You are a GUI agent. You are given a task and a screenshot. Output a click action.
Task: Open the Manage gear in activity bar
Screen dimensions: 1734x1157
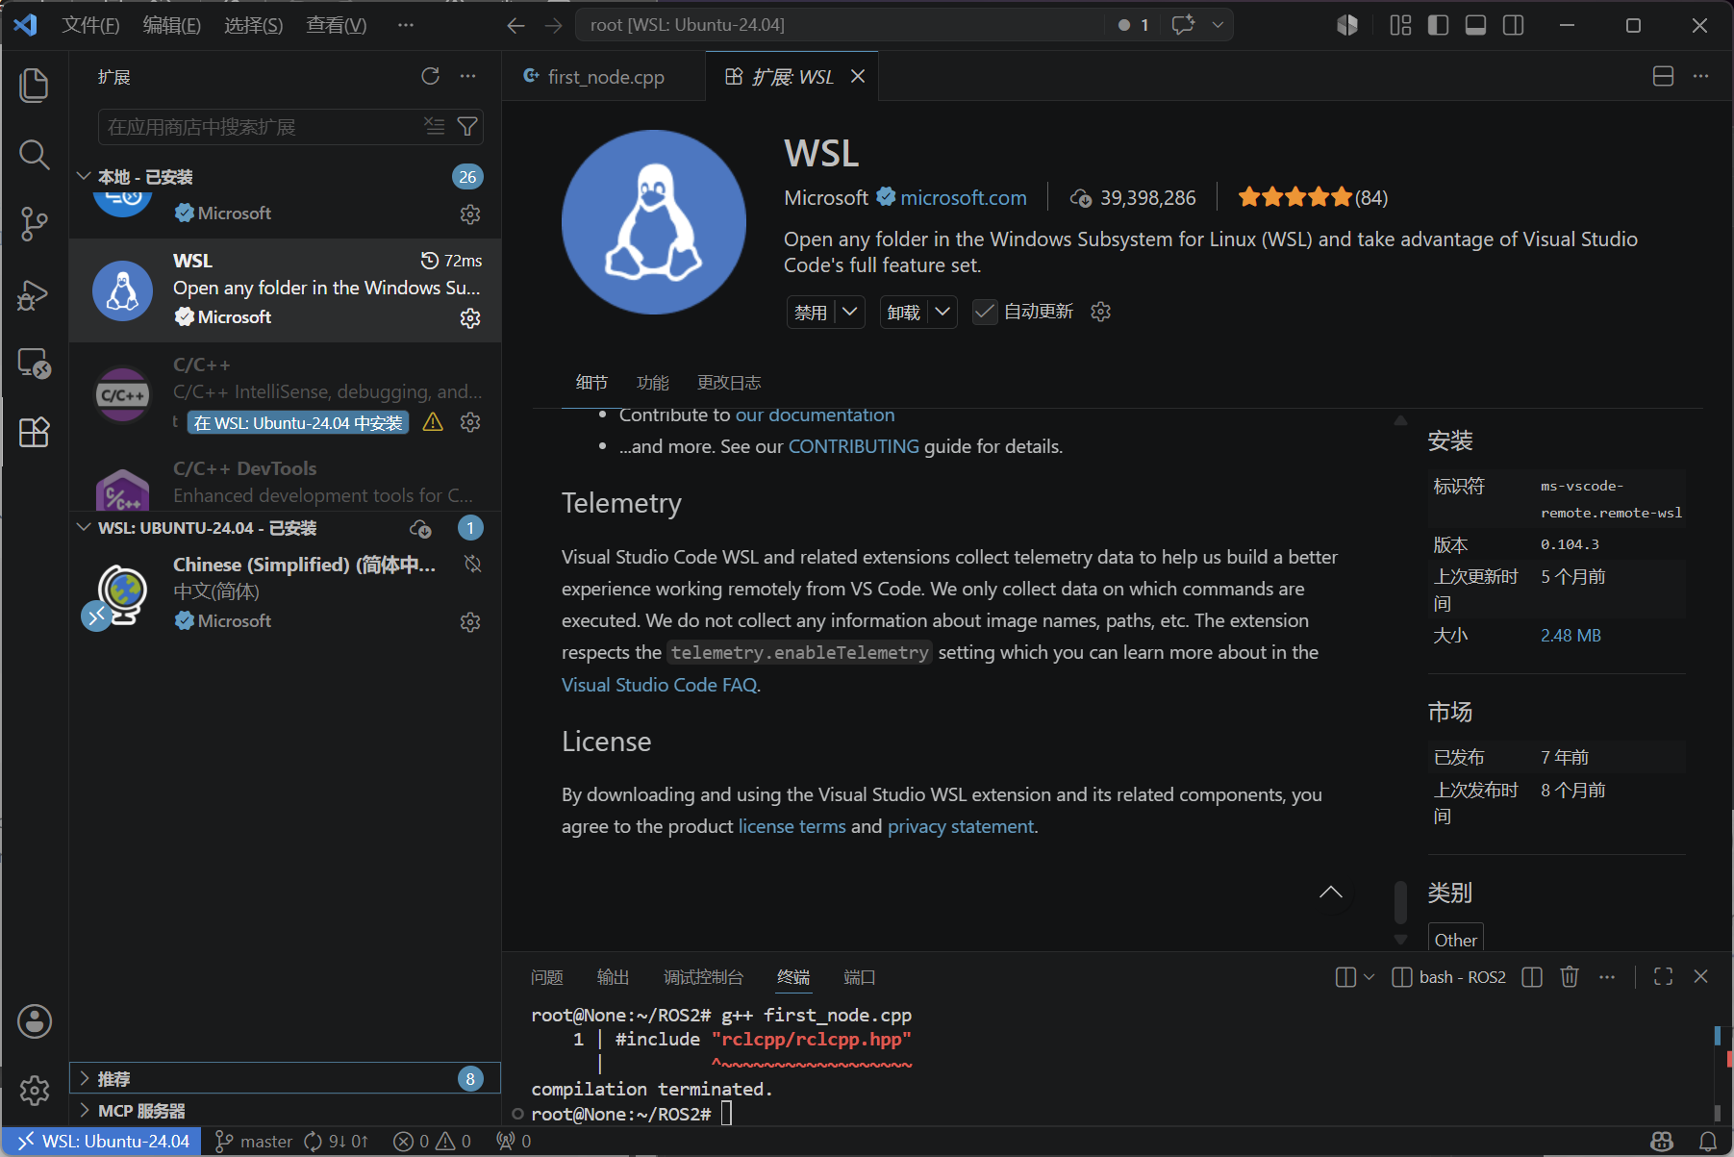coord(35,1090)
